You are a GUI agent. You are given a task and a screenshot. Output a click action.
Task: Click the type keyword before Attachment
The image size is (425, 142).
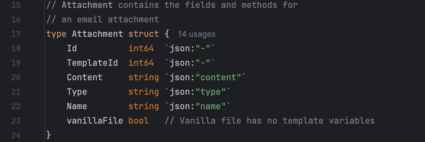tap(56, 34)
